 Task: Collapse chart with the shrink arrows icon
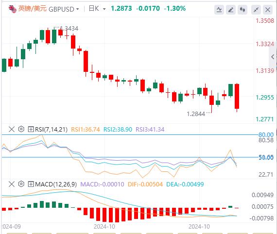click(x=256, y=10)
